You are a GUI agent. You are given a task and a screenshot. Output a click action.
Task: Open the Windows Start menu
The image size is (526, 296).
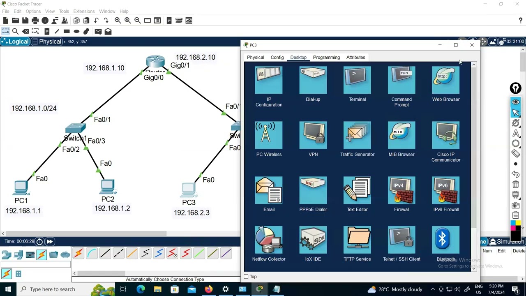tap(8, 289)
